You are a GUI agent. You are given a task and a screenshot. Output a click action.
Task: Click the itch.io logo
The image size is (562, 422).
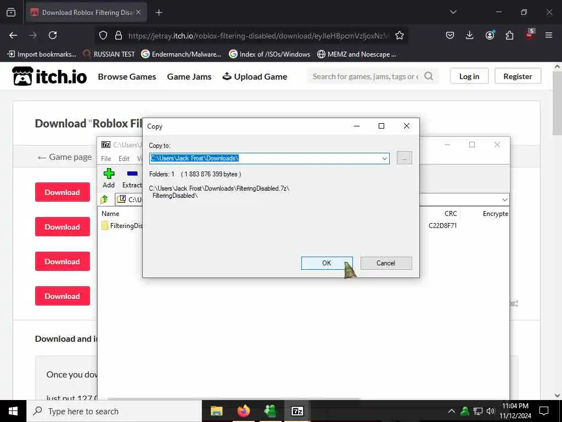tap(49, 76)
